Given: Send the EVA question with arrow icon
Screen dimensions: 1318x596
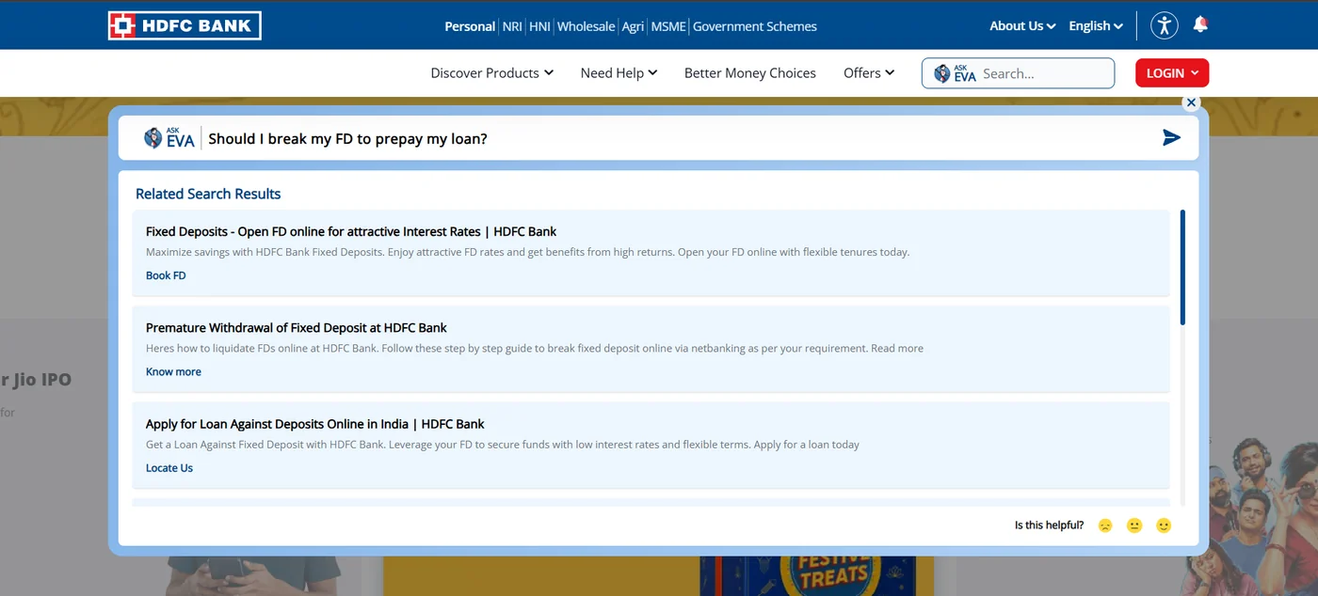Looking at the screenshot, I should (1171, 138).
